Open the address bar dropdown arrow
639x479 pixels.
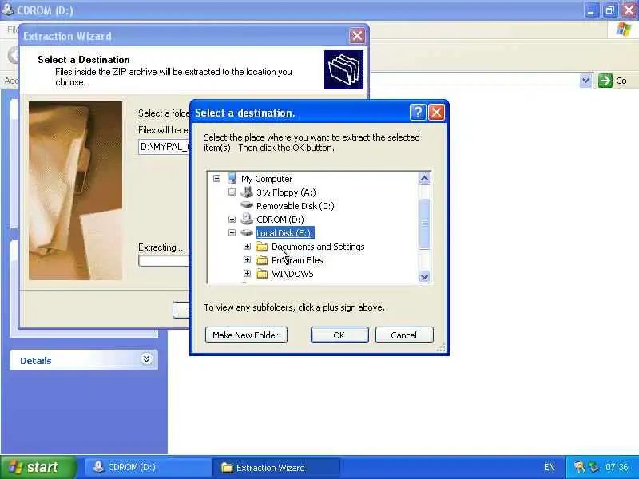[x=585, y=81]
